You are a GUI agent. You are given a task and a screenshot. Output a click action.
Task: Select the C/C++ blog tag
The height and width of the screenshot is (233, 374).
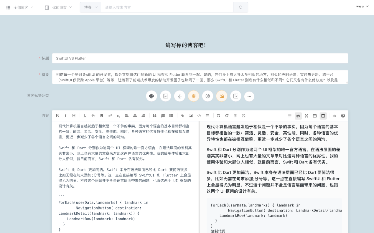tap(166, 96)
